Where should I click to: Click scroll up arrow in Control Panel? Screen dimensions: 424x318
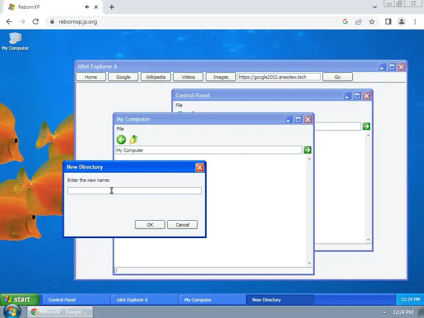368,135
